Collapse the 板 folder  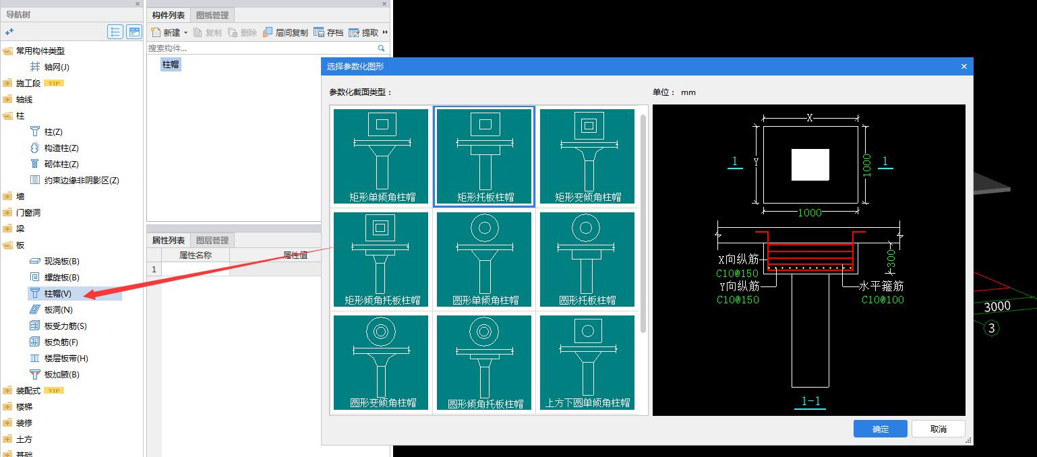[x=7, y=245]
